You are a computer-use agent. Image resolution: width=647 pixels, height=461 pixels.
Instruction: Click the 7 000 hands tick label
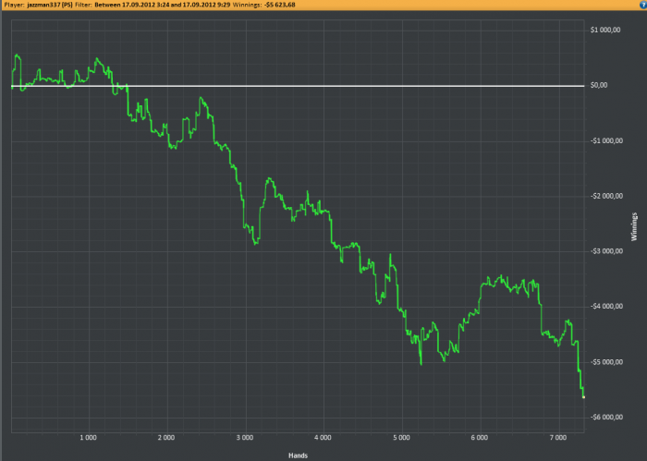tap(558, 438)
